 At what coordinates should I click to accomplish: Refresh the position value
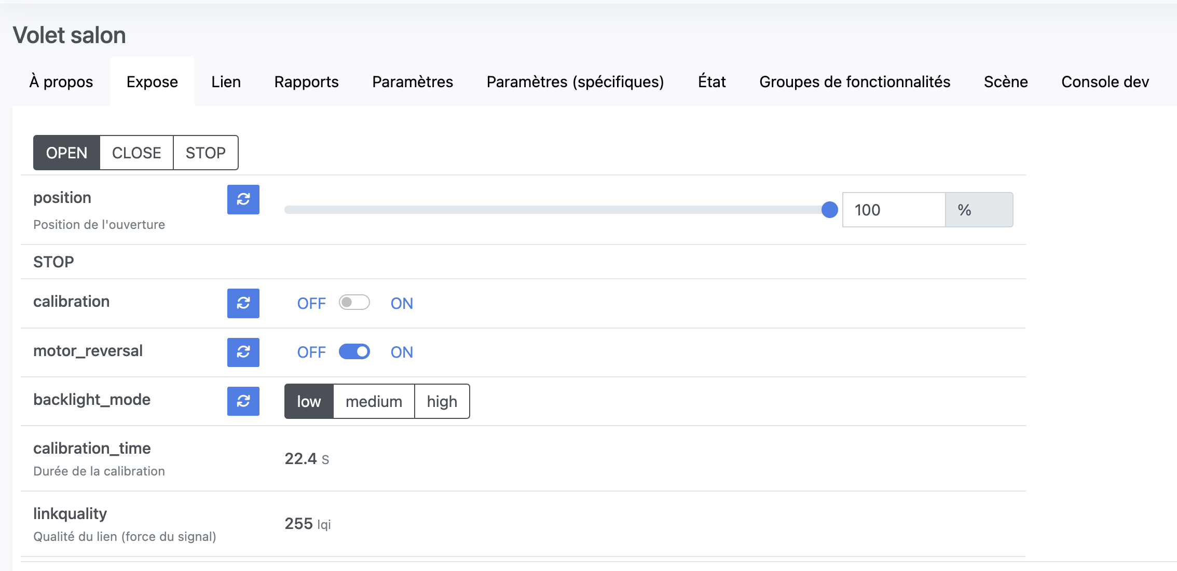pos(243,199)
